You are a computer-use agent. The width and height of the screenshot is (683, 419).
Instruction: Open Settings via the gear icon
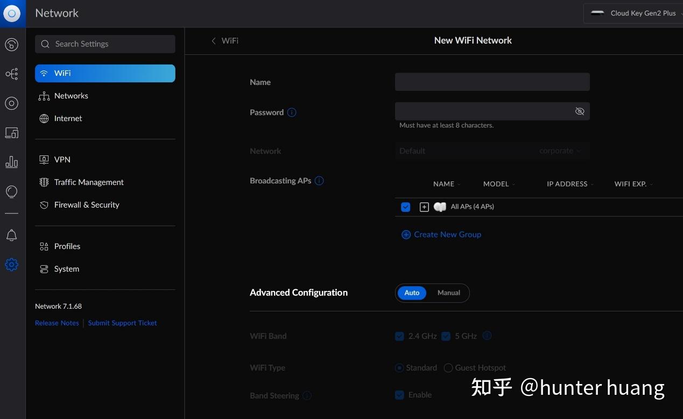coord(12,264)
